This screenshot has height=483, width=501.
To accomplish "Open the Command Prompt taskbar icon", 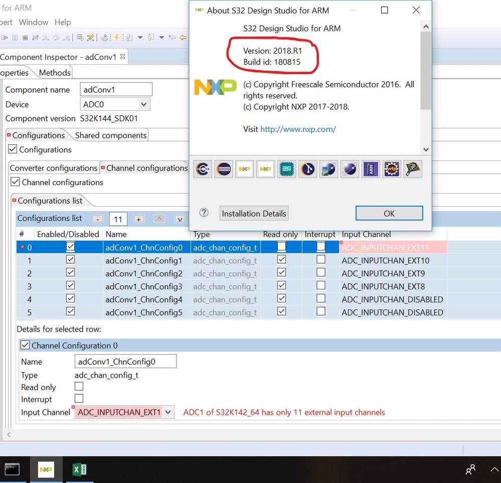I will [x=12, y=469].
